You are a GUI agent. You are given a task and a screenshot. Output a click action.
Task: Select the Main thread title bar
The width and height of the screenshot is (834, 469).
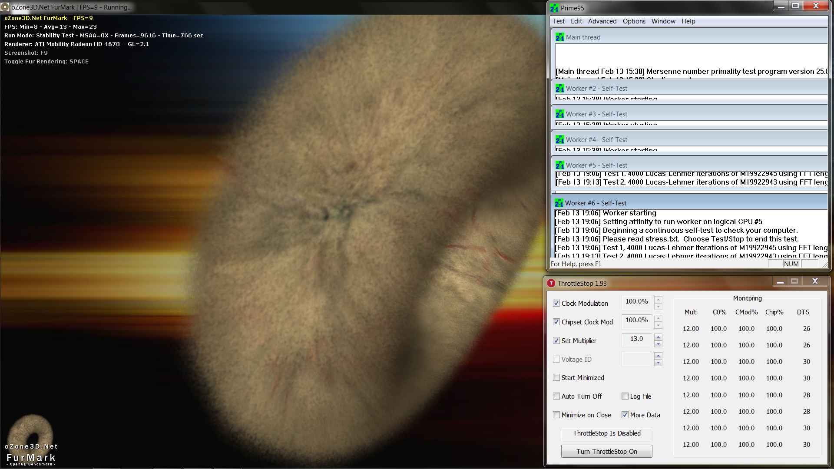(x=690, y=37)
